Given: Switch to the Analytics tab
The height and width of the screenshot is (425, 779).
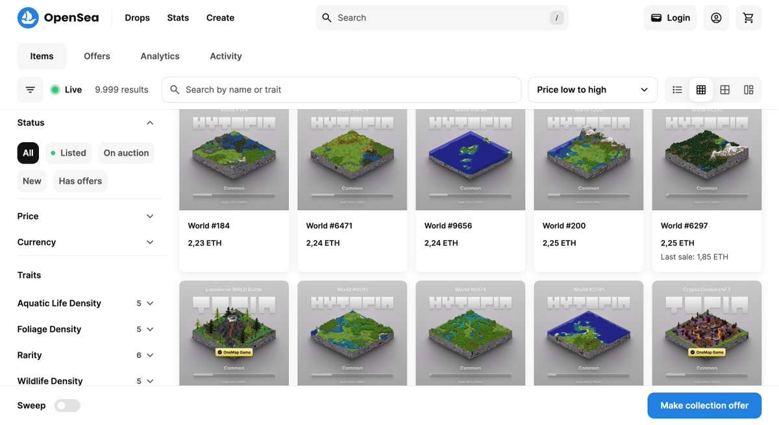Looking at the screenshot, I should [160, 56].
